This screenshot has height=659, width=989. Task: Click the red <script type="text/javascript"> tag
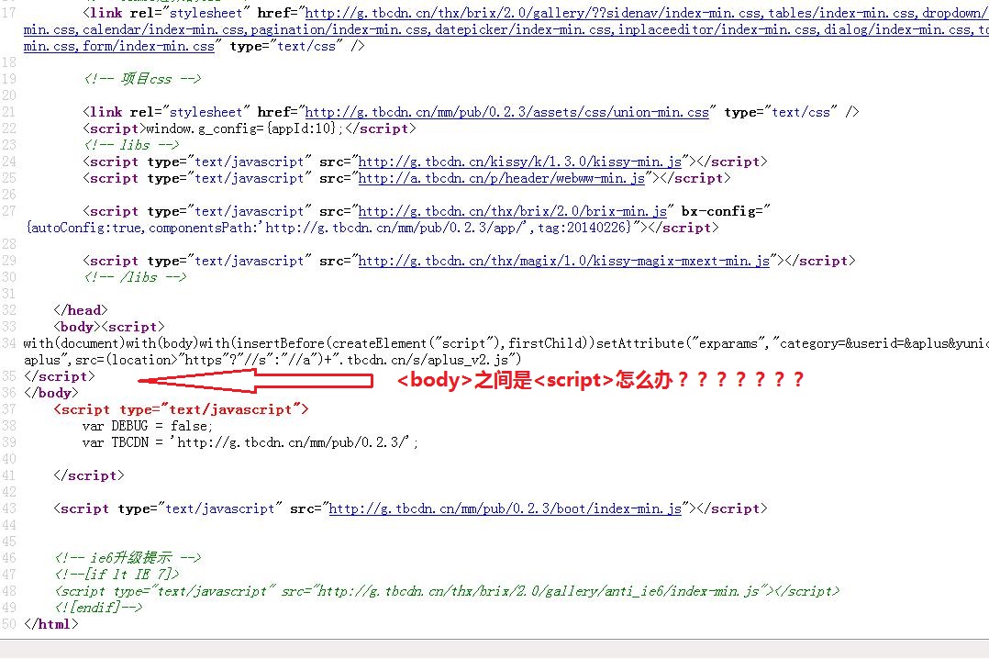[x=182, y=409]
